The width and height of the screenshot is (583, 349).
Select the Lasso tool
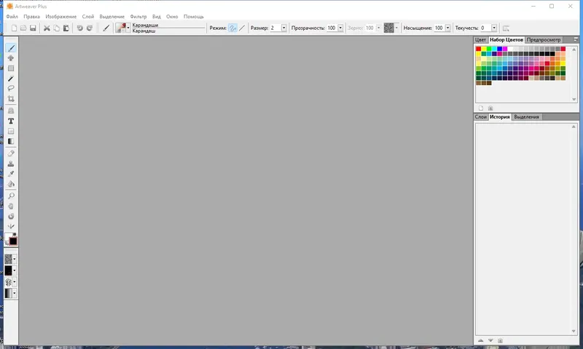coord(11,88)
